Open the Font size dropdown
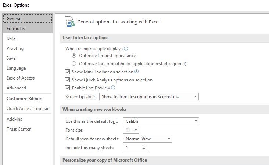This screenshot has width=269, height=165. coord(131,130)
